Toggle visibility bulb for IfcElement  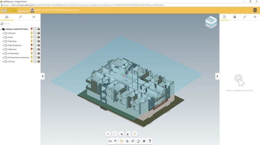(x=32, y=49)
